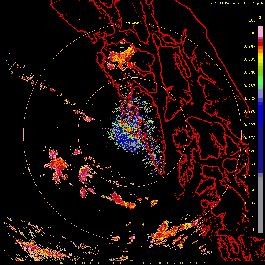Click the 50 NMI range ring label
Viewport: 265px width, 265px height.
click(132, 78)
